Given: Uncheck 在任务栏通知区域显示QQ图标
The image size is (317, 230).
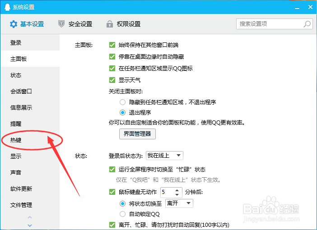Looking at the screenshot, I should (112, 68).
